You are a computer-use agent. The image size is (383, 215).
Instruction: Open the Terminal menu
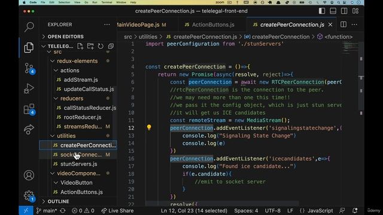(107, 2)
